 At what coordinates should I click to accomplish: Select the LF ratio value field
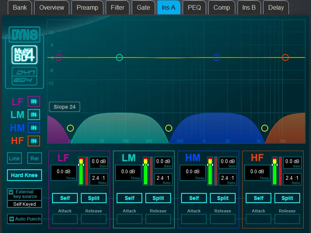(x=99, y=179)
